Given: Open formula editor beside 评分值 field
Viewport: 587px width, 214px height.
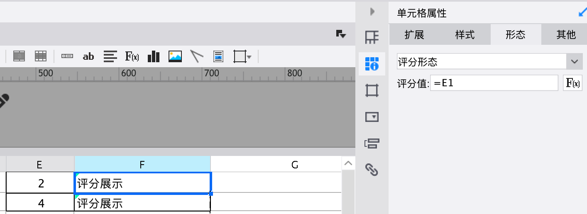Looking at the screenshot, I should coord(573,83).
